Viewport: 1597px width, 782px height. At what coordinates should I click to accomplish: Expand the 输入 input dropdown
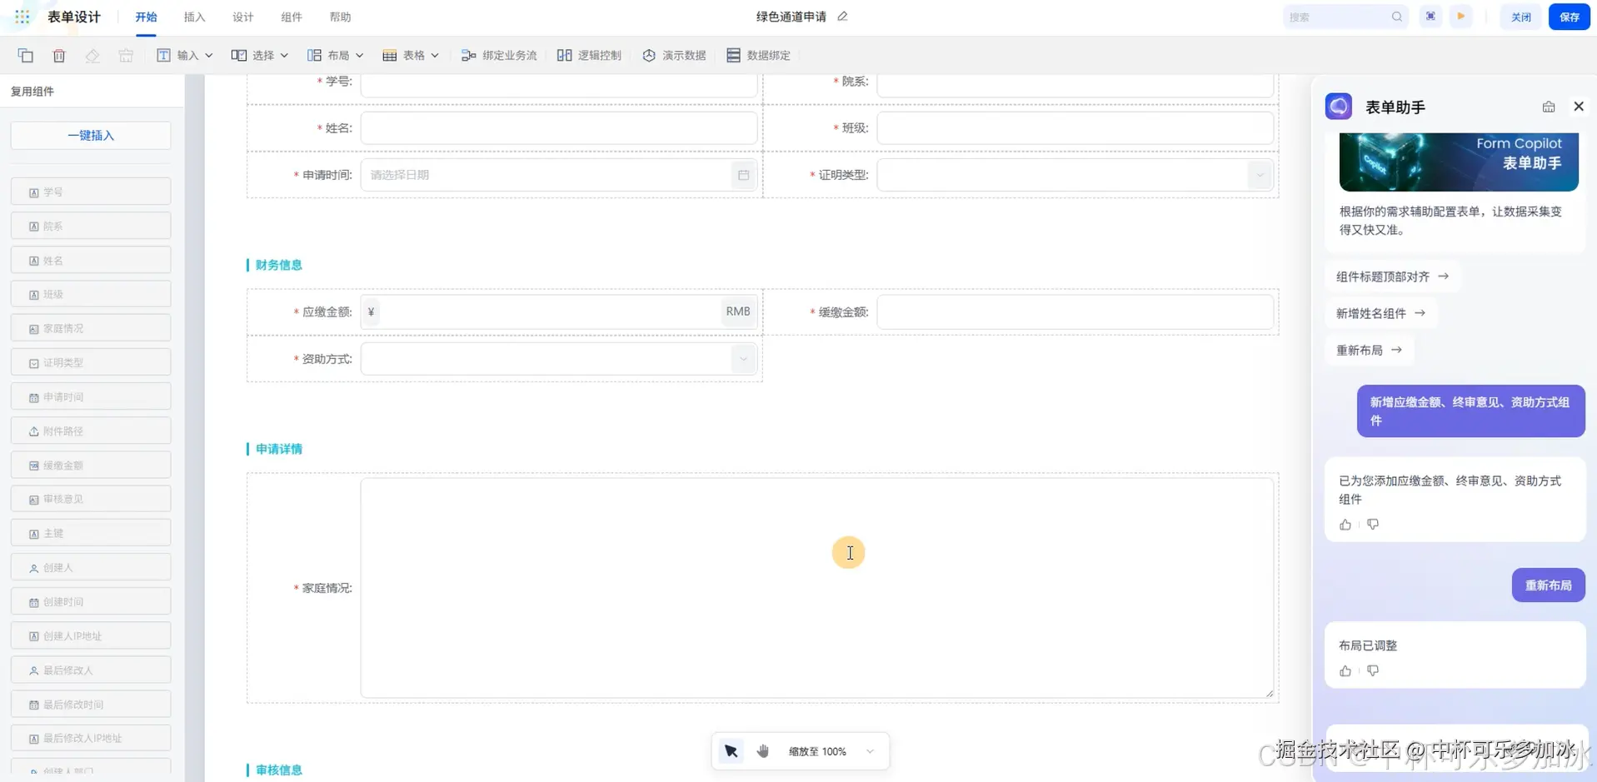185,56
